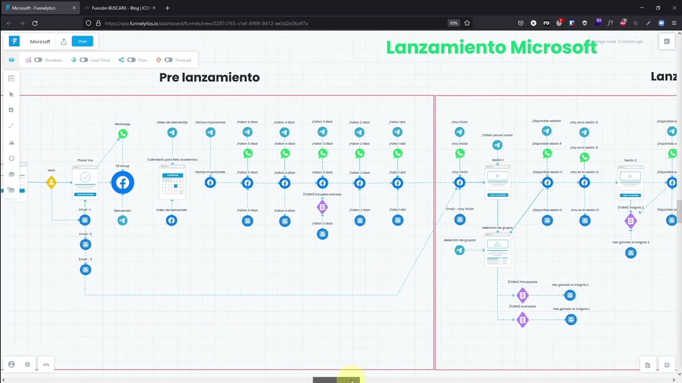Select the Sesión 2 page step
The height and width of the screenshot is (383, 682).
pos(630,182)
